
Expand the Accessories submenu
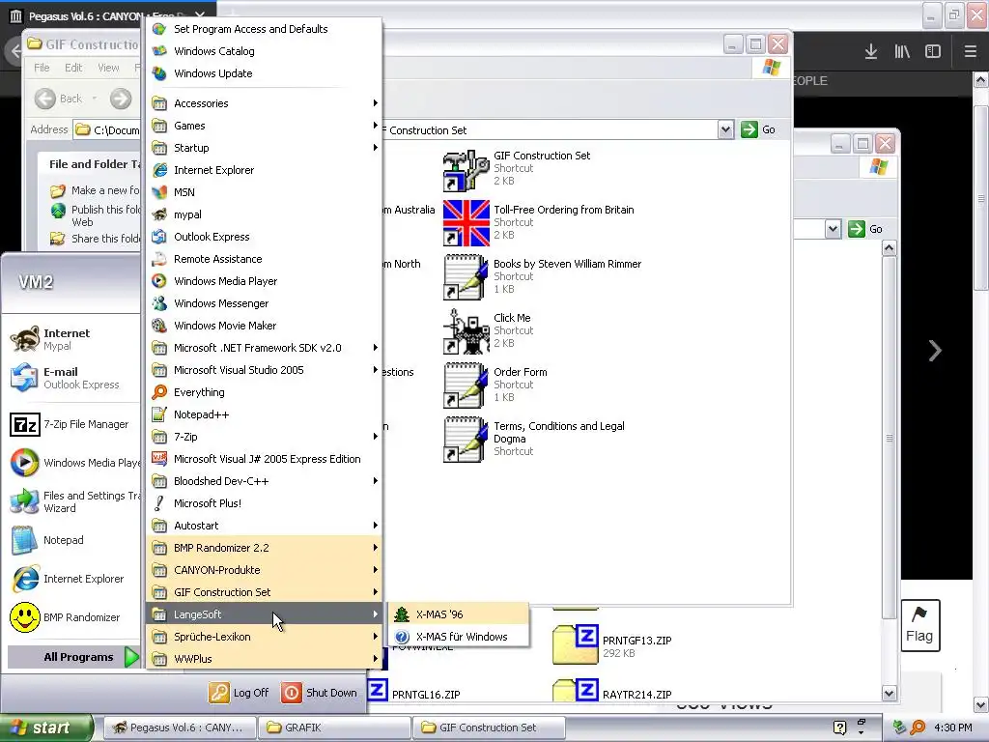click(264, 103)
